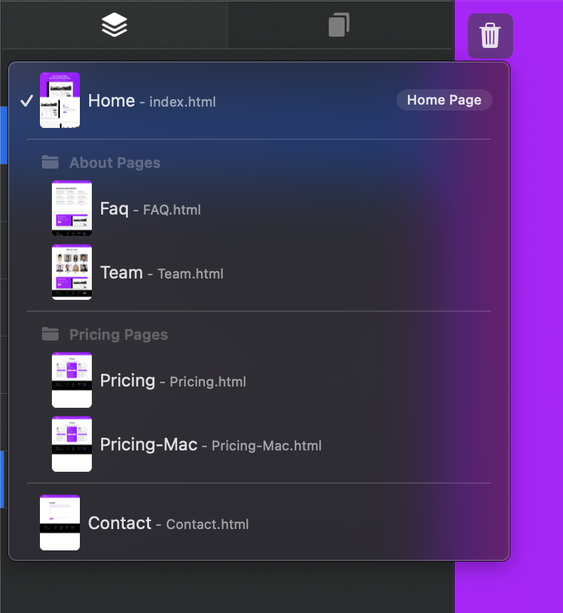Click the Pricing Pages folder icon
The width and height of the screenshot is (563, 613).
click(x=50, y=334)
